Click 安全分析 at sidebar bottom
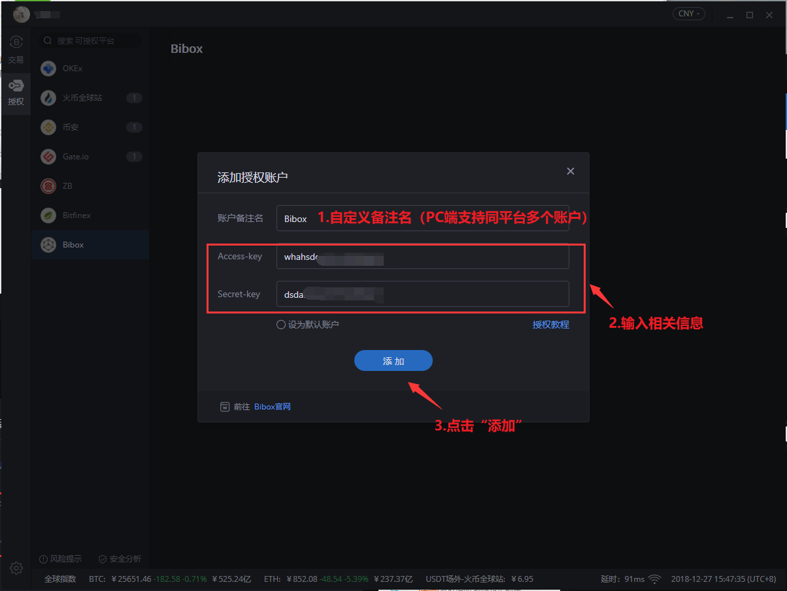Screen dimensions: 787x591 pyautogui.click(x=120, y=559)
